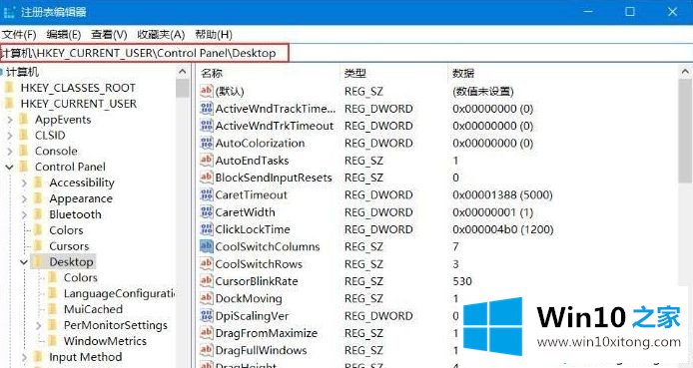693x368 pixels.
Task: Collapse the Desktop key
Action: pyautogui.click(x=24, y=262)
